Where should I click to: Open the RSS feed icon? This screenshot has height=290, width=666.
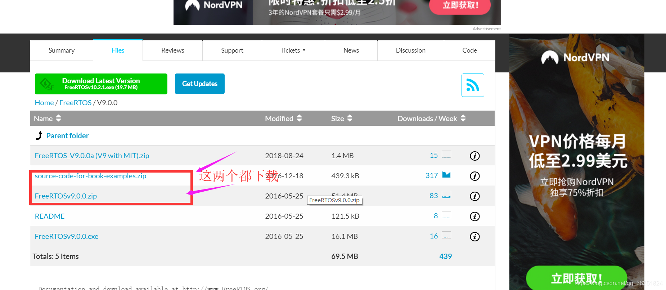pyautogui.click(x=473, y=85)
